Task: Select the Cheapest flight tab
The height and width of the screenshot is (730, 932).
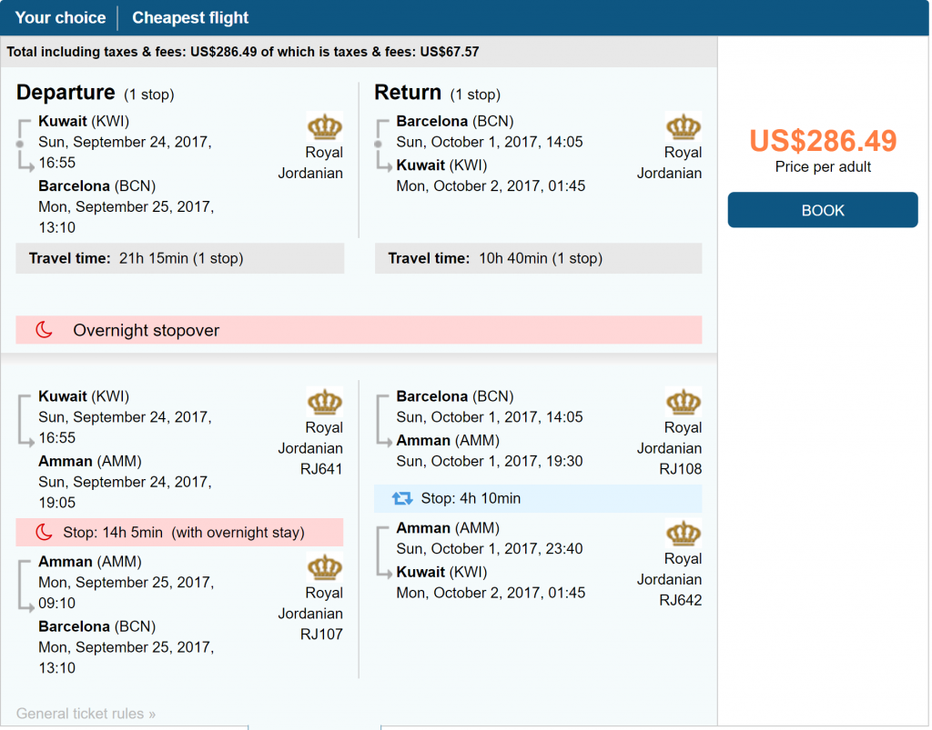Action: click(190, 18)
